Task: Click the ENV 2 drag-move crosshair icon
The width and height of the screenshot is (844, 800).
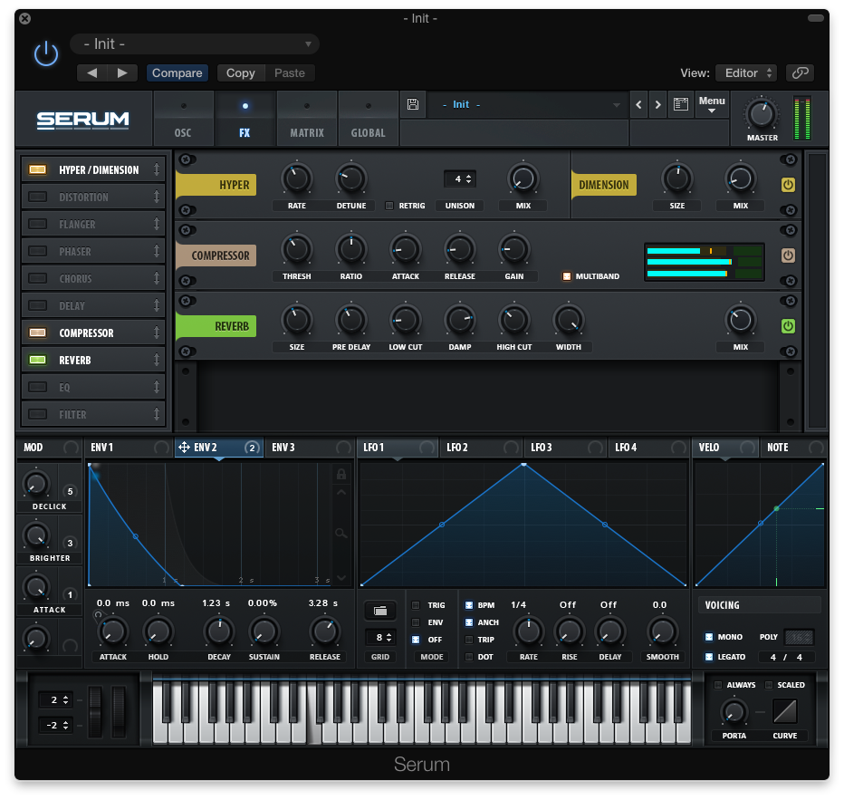Action: coord(184,448)
